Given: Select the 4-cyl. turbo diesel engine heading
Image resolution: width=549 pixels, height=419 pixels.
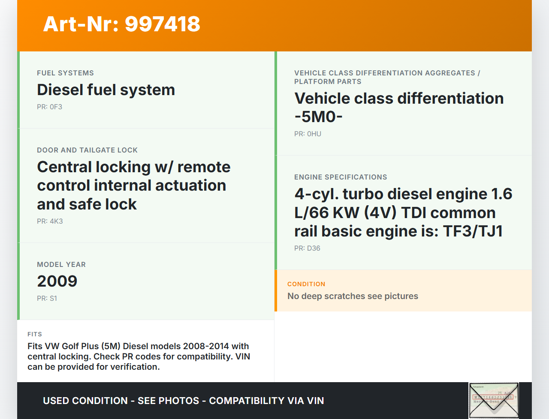Looking at the screenshot, I should click(403, 212).
